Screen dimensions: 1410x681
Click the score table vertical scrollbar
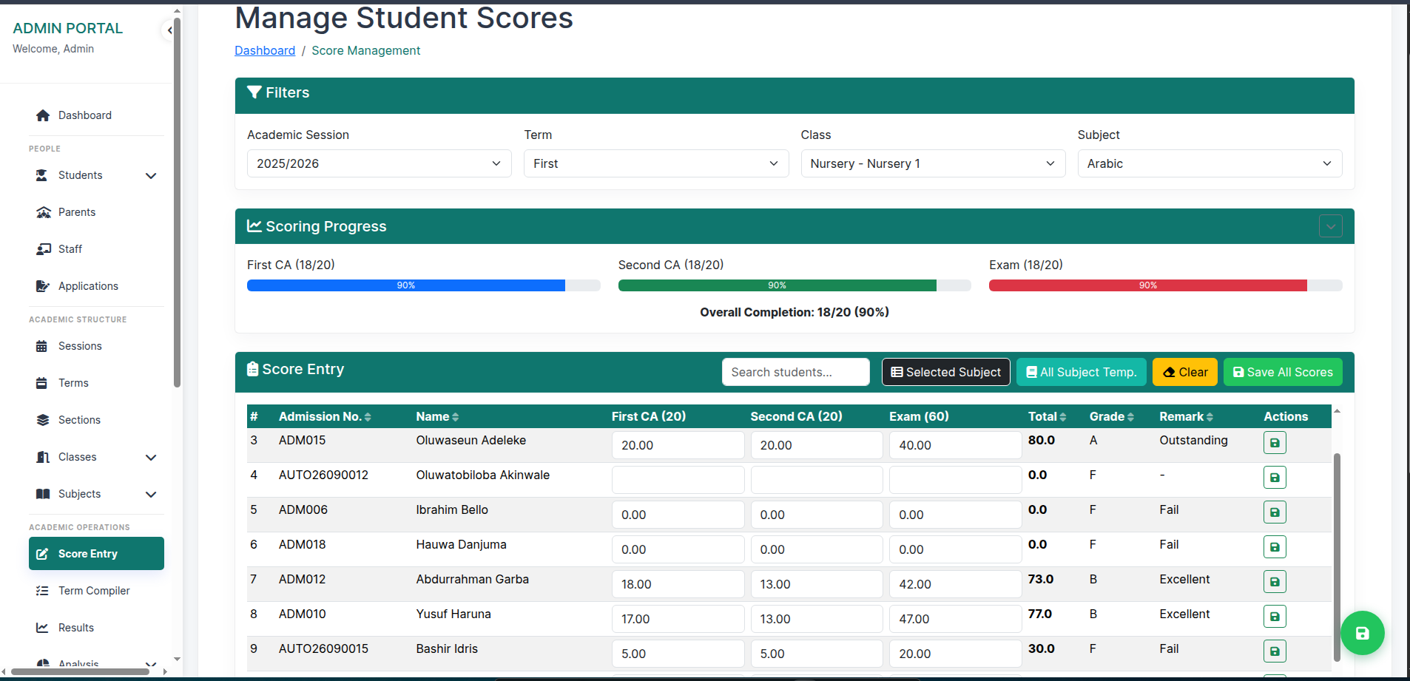click(1337, 557)
